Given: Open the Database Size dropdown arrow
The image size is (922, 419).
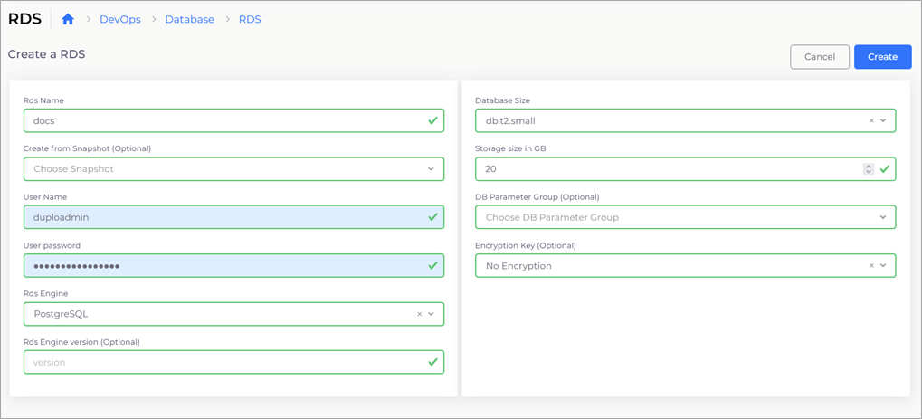Looking at the screenshot, I should pyautogui.click(x=882, y=120).
